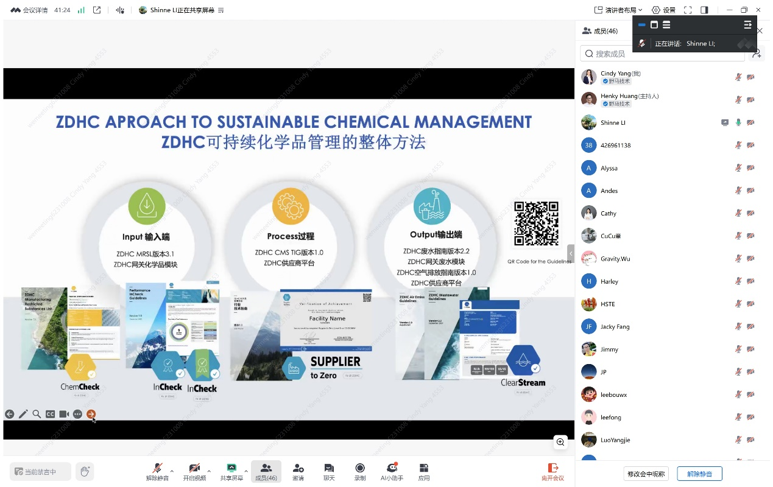Click Jacky Fang's avatar
773x487 pixels.
pos(588,327)
